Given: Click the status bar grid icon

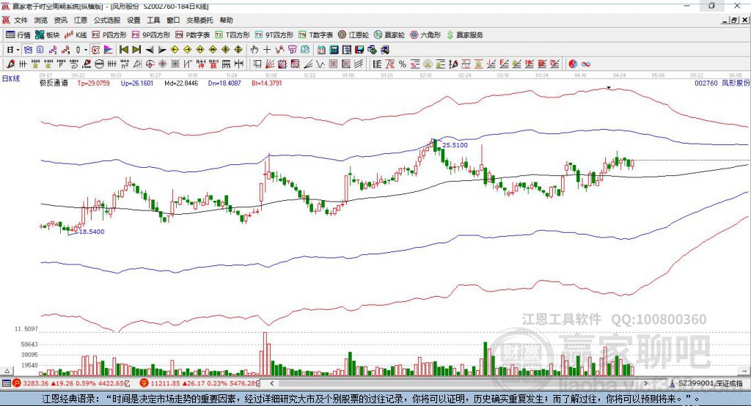Looking at the screenshot, I should point(6,383).
